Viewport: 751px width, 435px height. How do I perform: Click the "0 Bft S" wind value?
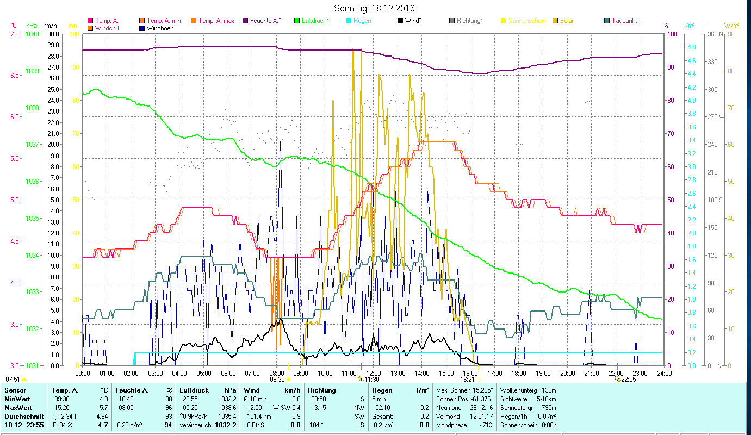pyautogui.click(x=257, y=425)
